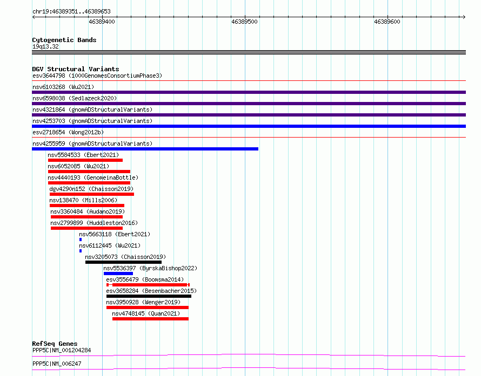The width and height of the screenshot is (481, 376).
Task: Click the black bar under nsv3205073
Action: (123, 262)
